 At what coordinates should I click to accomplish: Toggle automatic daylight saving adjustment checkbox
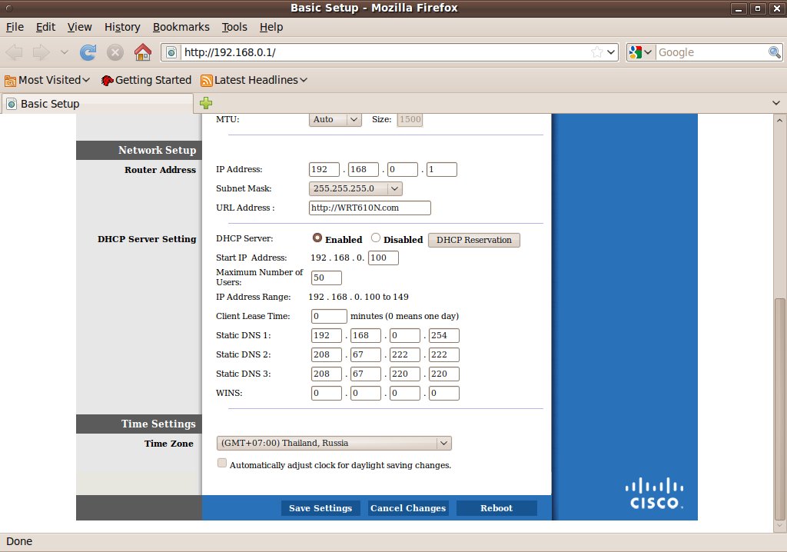[222, 464]
